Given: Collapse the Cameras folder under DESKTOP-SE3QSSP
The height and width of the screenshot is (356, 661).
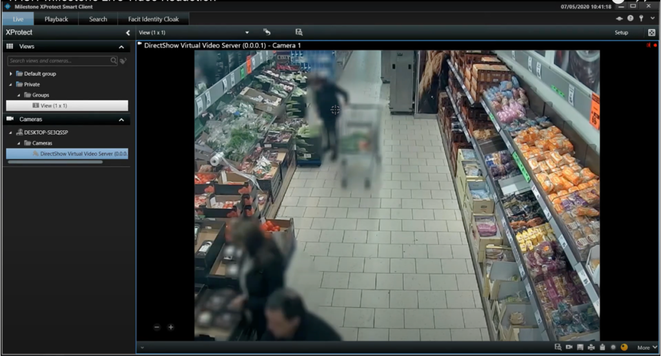Looking at the screenshot, I should (19, 143).
